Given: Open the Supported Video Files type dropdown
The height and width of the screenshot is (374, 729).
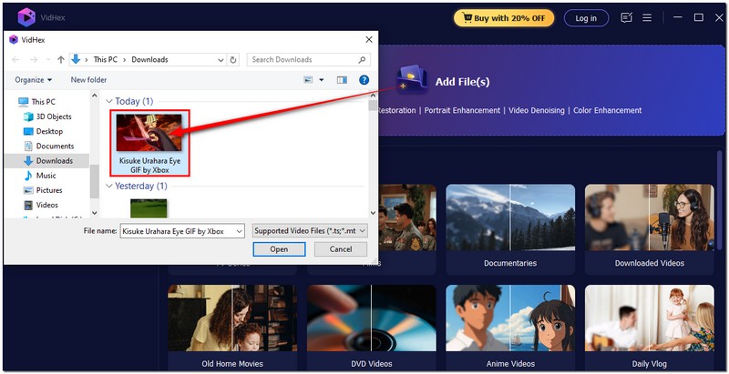Looking at the screenshot, I should 309,231.
